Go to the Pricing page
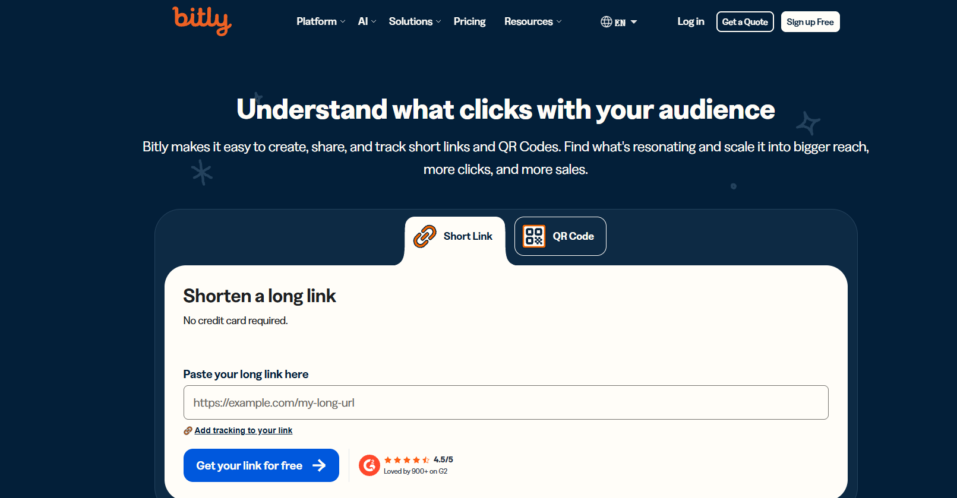Screen dimensions: 957x498 tap(469, 21)
